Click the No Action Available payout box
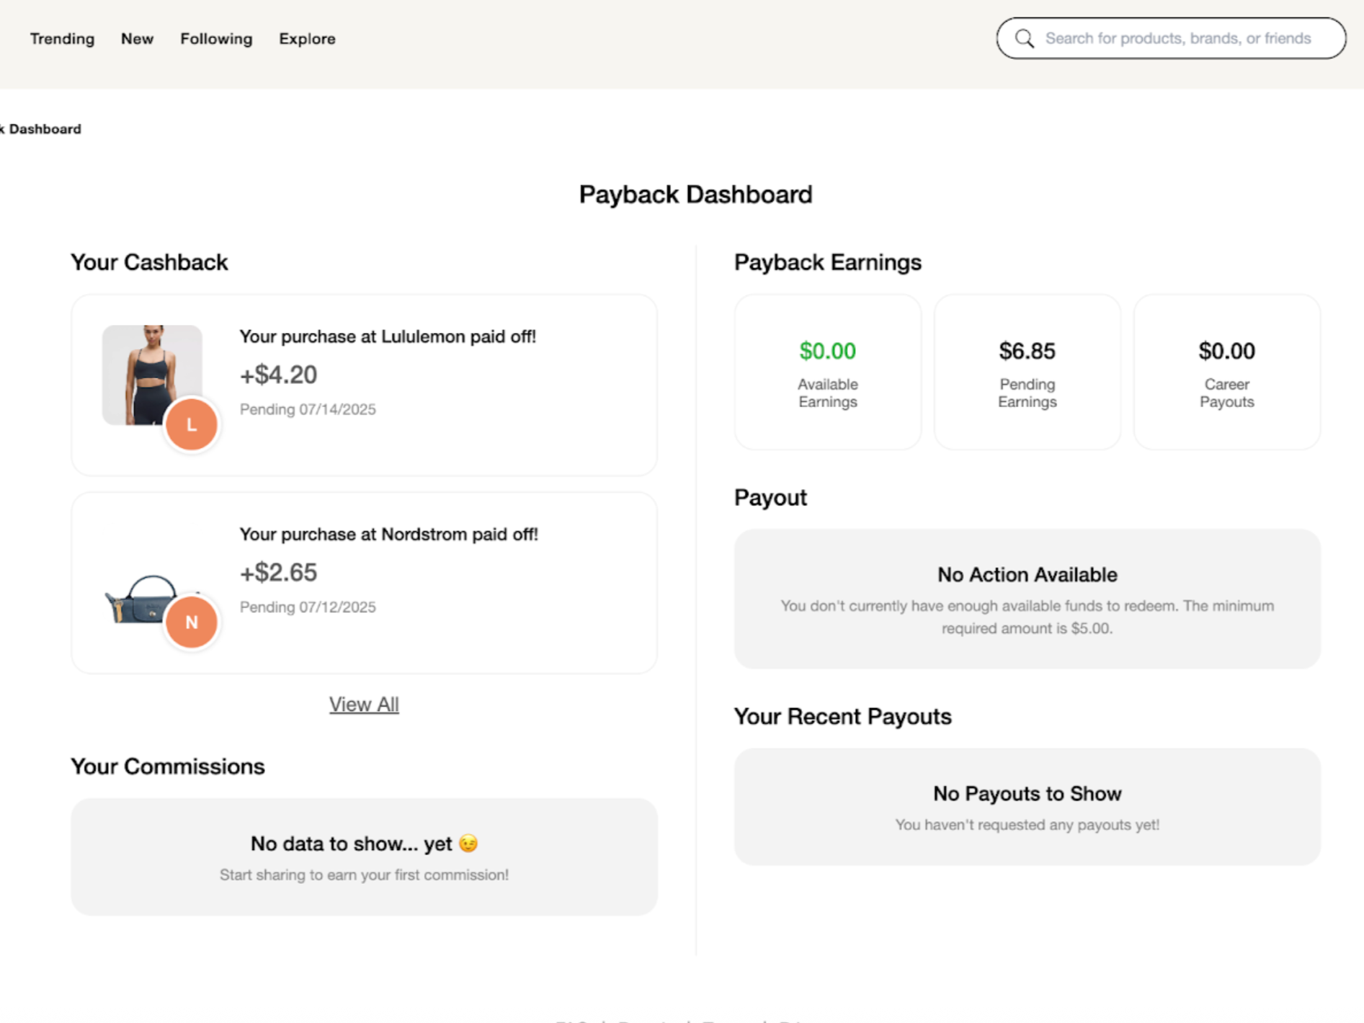This screenshot has width=1364, height=1023. point(1027,599)
